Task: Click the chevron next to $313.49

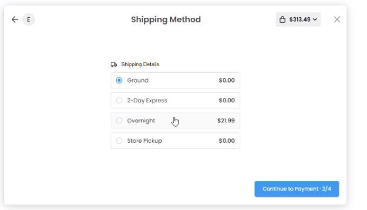Action: [x=315, y=19]
